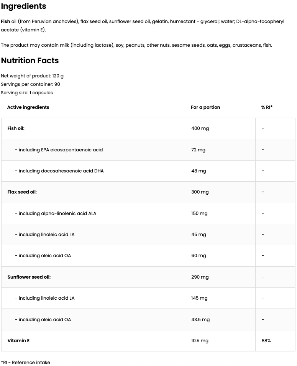This screenshot has width=297, height=366.
Task: Click the % RI* column header
Action: coord(267,107)
